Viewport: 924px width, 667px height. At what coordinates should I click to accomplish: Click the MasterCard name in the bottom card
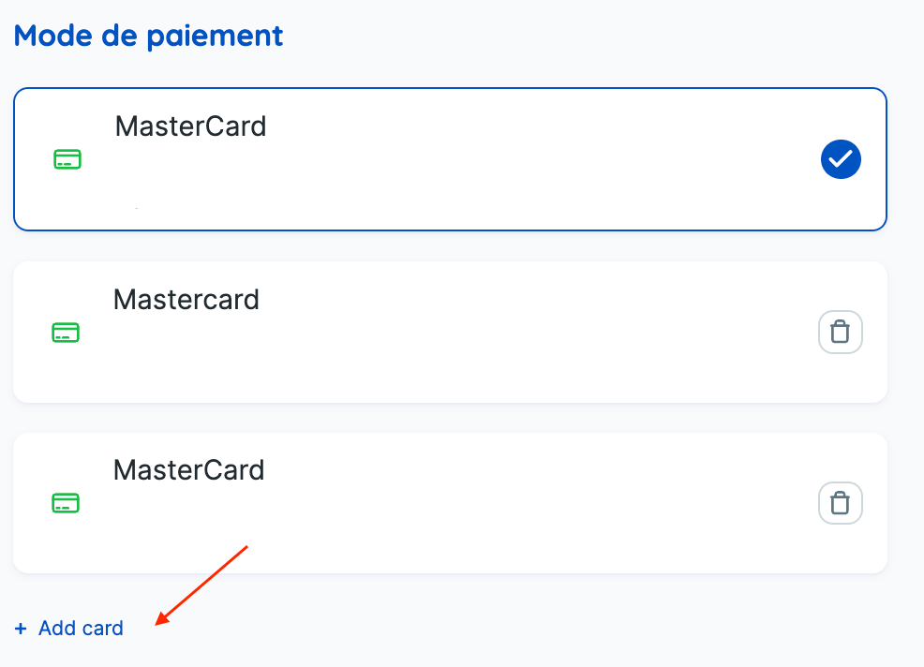point(188,469)
